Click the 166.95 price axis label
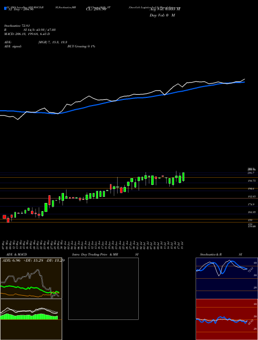 tap(252, 212)
